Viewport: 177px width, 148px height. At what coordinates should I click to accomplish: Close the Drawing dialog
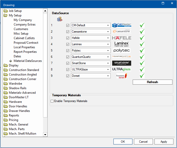(x=172, y=3)
